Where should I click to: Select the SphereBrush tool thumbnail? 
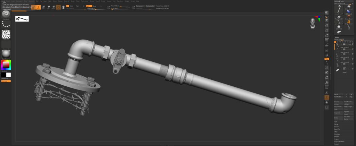click(349, 7)
